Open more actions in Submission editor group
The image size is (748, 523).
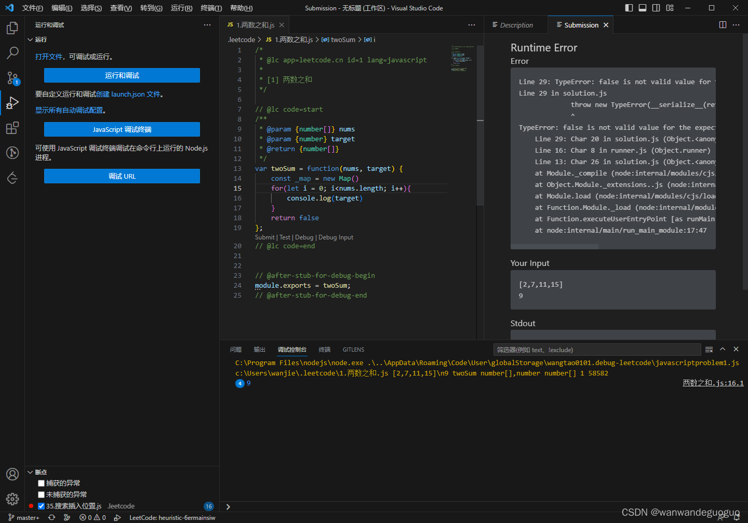(736, 25)
